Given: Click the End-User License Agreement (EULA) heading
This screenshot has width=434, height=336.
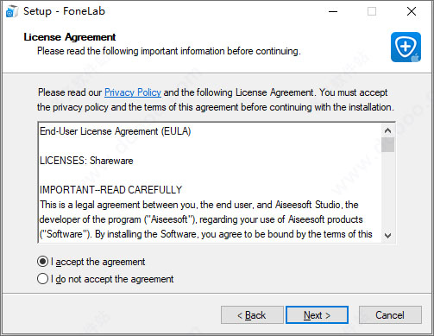Looking at the screenshot, I should pyautogui.click(x=115, y=131).
